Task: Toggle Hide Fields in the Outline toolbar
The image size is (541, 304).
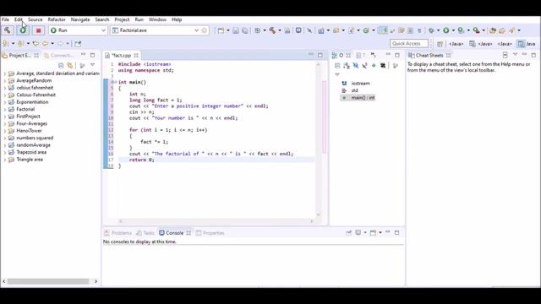Action: click(356, 66)
